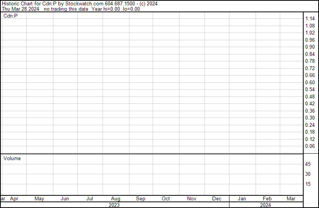
Task: Click the 2024 year label
Action: tap(266, 205)
